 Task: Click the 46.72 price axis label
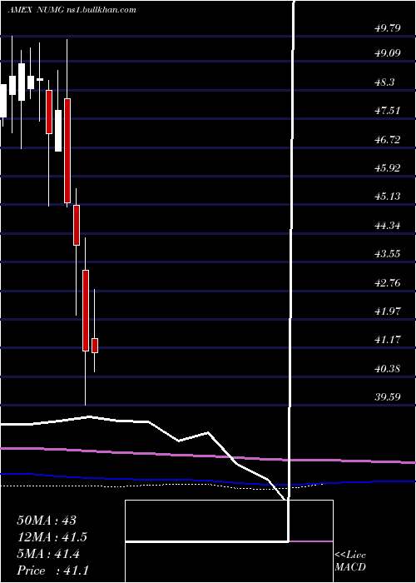[x=388, y=140]
